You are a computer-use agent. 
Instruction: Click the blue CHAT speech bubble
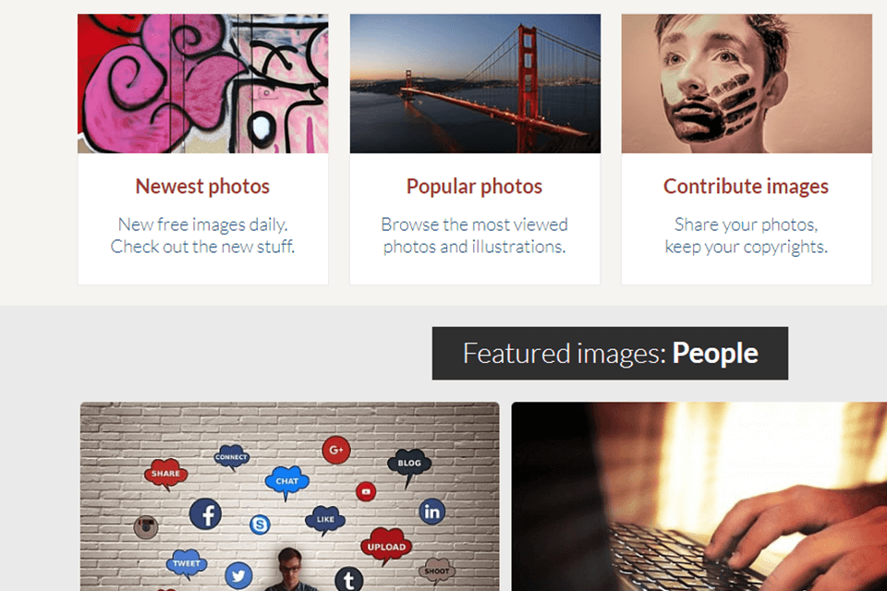[x=286, y=481]
